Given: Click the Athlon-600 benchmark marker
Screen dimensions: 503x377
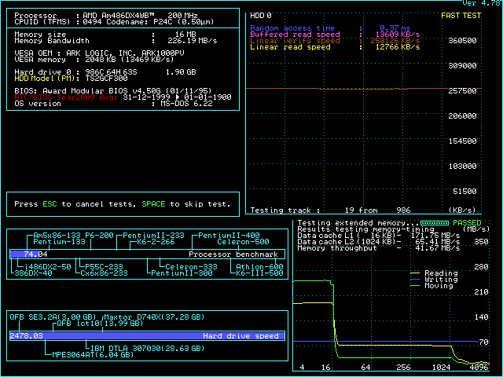Looking at the screenshot, I should click(259, 267).
